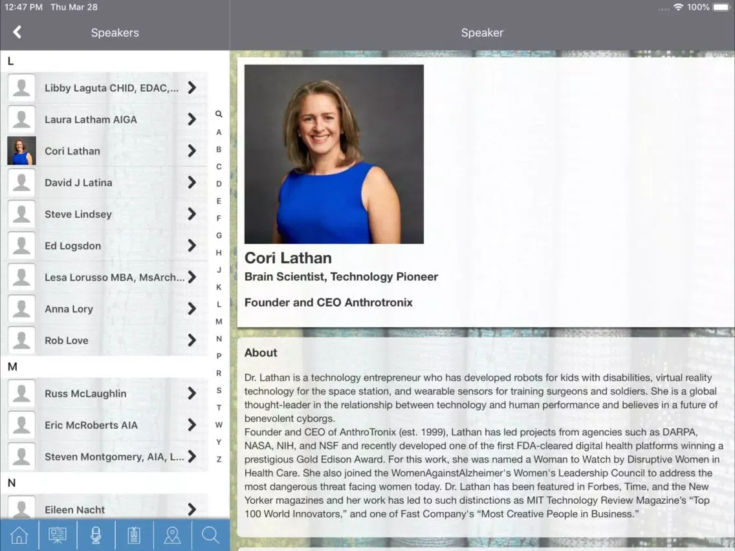The width and height of the screenshot is (735, 551).
Task: Tap Cori Lathan's small list thumbnail photo
Action: coord(21,151)
